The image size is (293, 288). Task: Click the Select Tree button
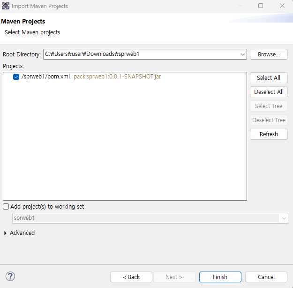click(x=269, y=106)
